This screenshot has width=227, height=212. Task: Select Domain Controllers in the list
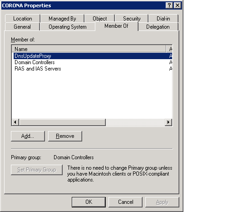point(92,62)
